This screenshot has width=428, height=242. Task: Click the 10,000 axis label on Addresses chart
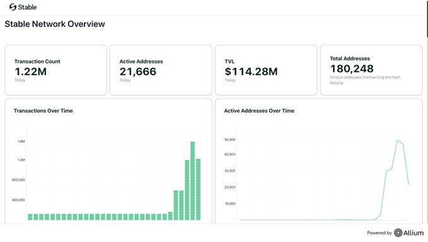[x=230, y=204]
